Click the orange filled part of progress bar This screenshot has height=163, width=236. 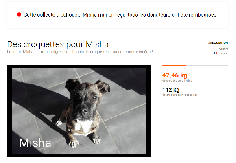click(174, 66)
